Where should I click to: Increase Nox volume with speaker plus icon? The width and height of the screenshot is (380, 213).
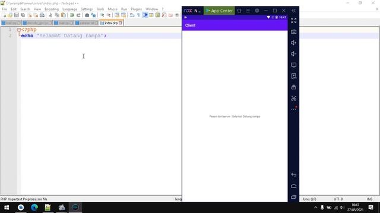pos(293,43)
